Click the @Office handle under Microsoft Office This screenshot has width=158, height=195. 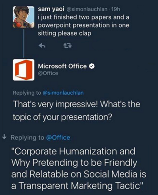coord(48,73)
